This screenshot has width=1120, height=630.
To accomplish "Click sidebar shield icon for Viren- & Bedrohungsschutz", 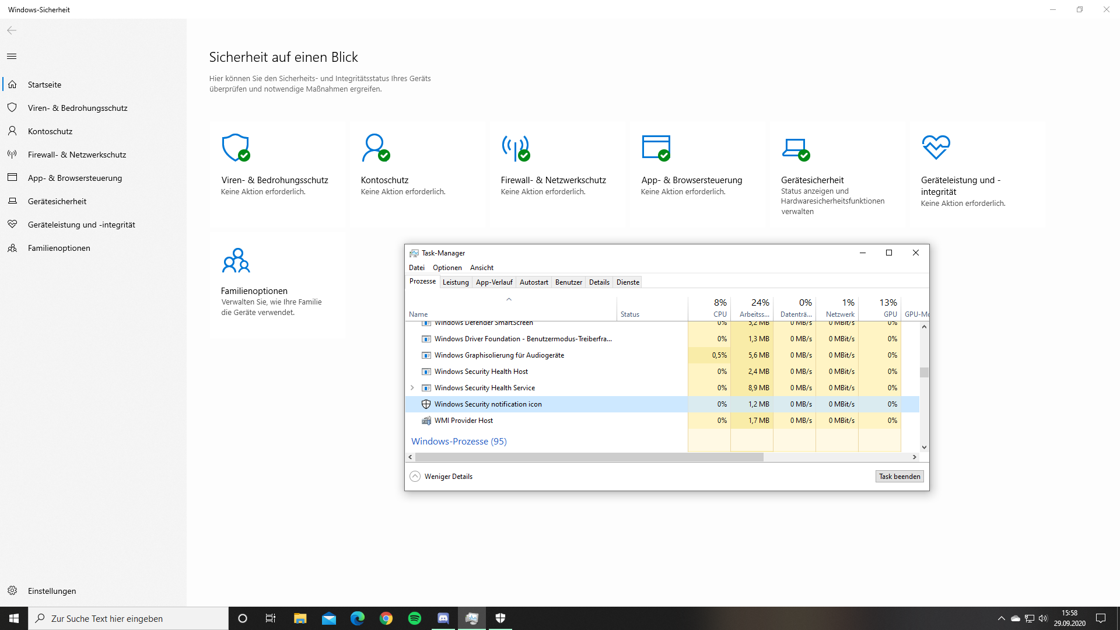I will point(12,108).
